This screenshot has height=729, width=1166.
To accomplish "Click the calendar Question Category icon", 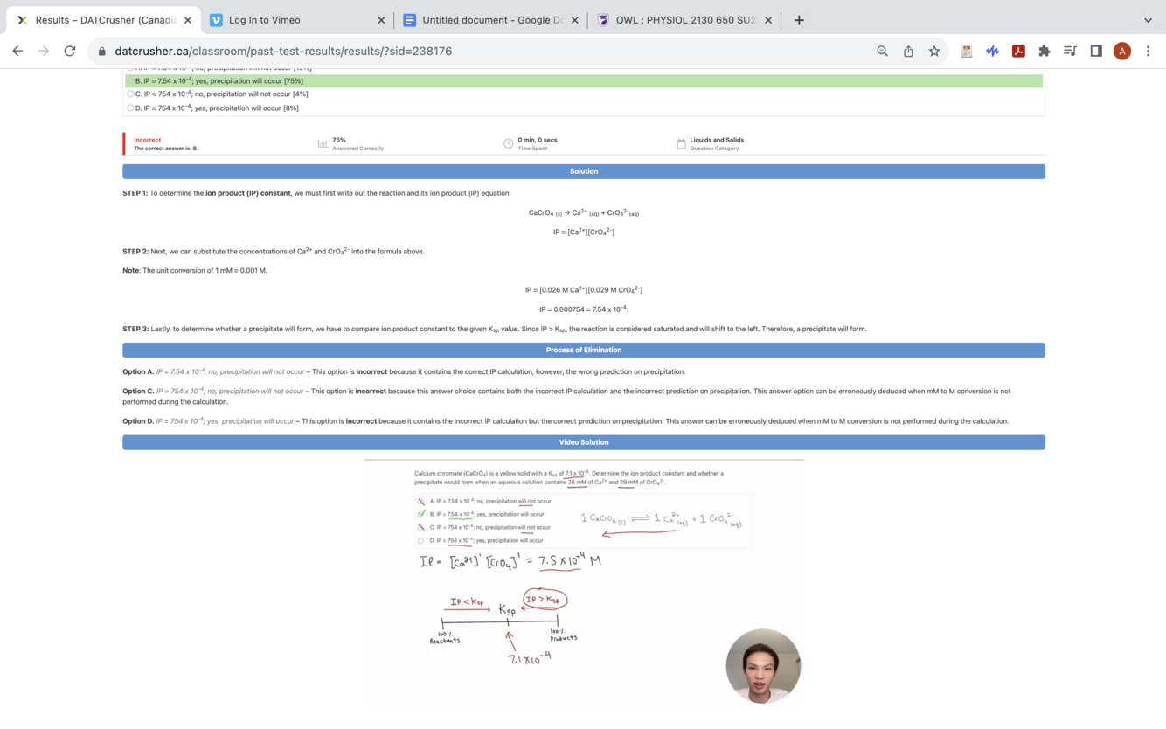I will point(681,143).
